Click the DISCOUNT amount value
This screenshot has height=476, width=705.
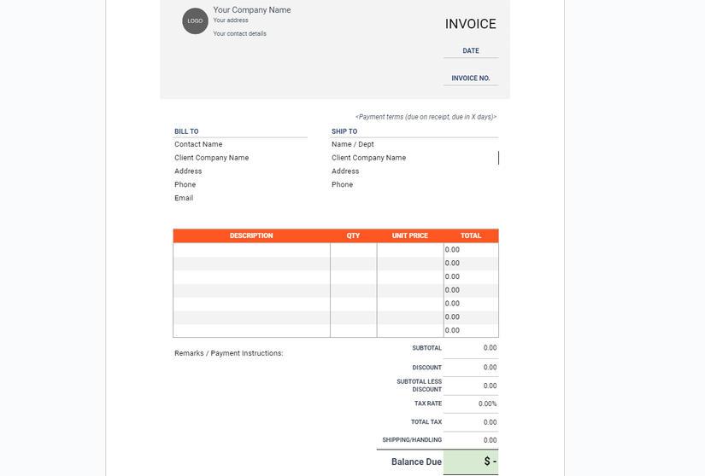coord(490,368)
